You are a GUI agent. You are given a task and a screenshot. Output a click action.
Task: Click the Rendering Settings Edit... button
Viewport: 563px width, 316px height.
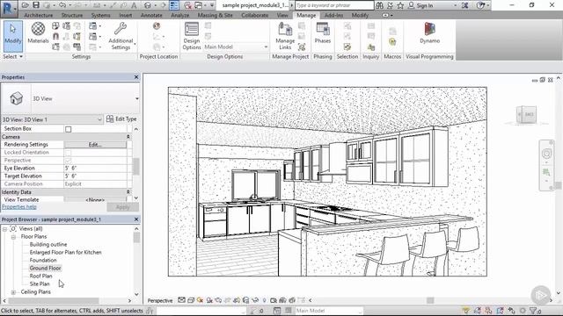pos(95,145)
